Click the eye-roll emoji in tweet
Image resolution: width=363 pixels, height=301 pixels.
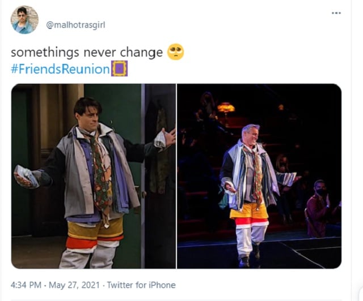click(x=175, y=51)
